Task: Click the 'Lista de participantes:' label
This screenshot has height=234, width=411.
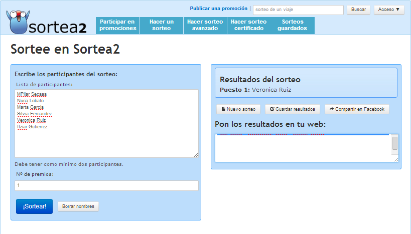Action: click(44, 85)
